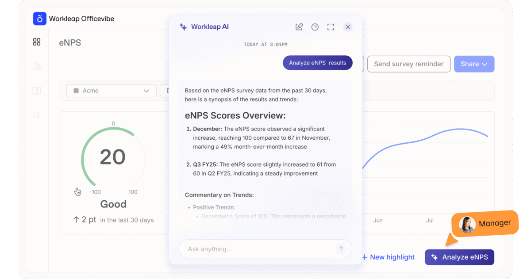Click the Workleap AI panel title
Screen dimensions: 531x279
[210, 27]
